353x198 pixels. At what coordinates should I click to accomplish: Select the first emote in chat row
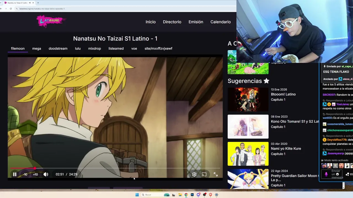point(324,166)
